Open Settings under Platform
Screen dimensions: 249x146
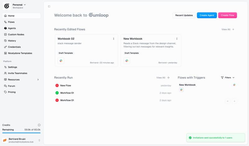[21, 67]
